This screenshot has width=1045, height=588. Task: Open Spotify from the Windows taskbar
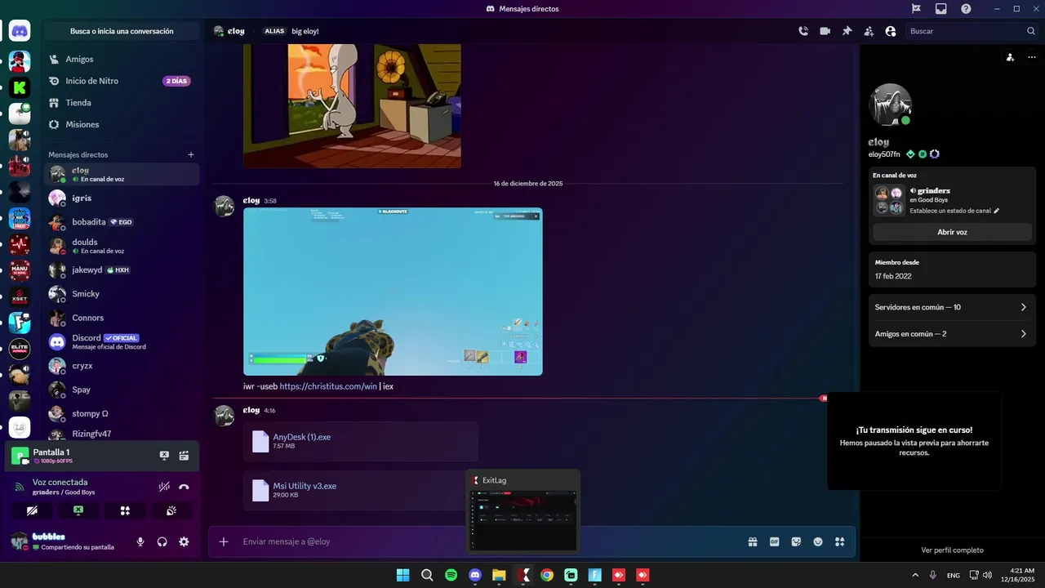click(x=451, y=575)
